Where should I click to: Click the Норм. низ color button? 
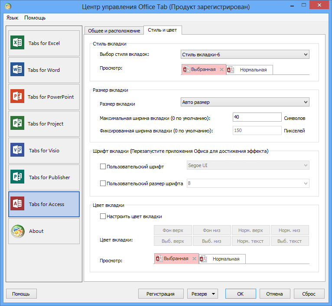click(x=290, y=230)
